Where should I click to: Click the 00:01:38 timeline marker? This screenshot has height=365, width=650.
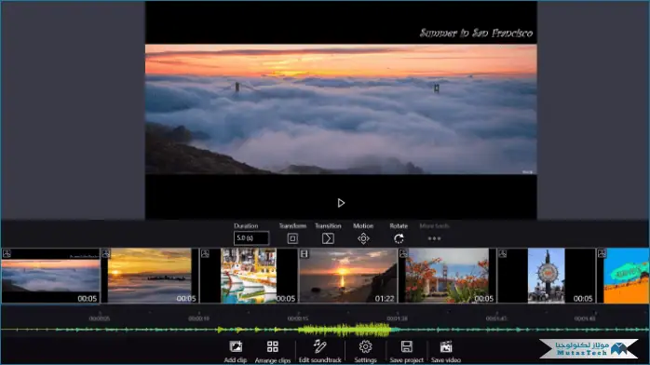point(397,318)
